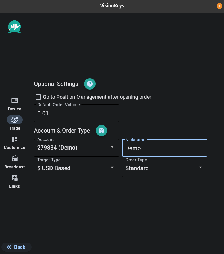Click the VisionKeys logo icon
This screenshot has height=254, width=224.
14,27
